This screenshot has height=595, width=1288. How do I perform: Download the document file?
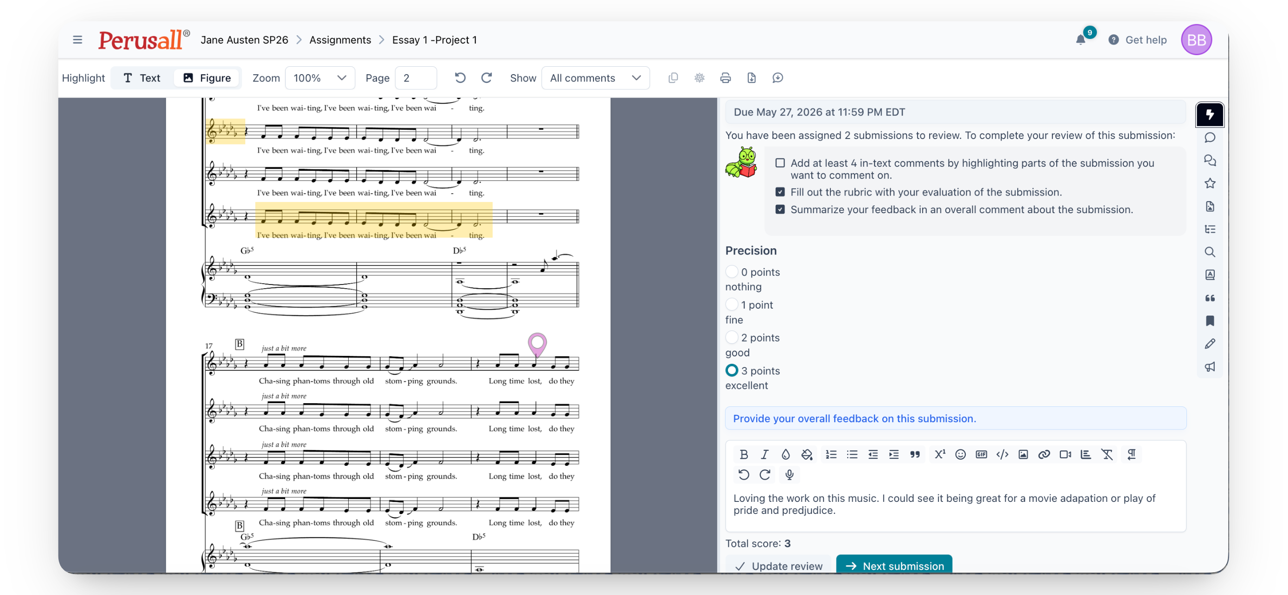click(752, 78)
